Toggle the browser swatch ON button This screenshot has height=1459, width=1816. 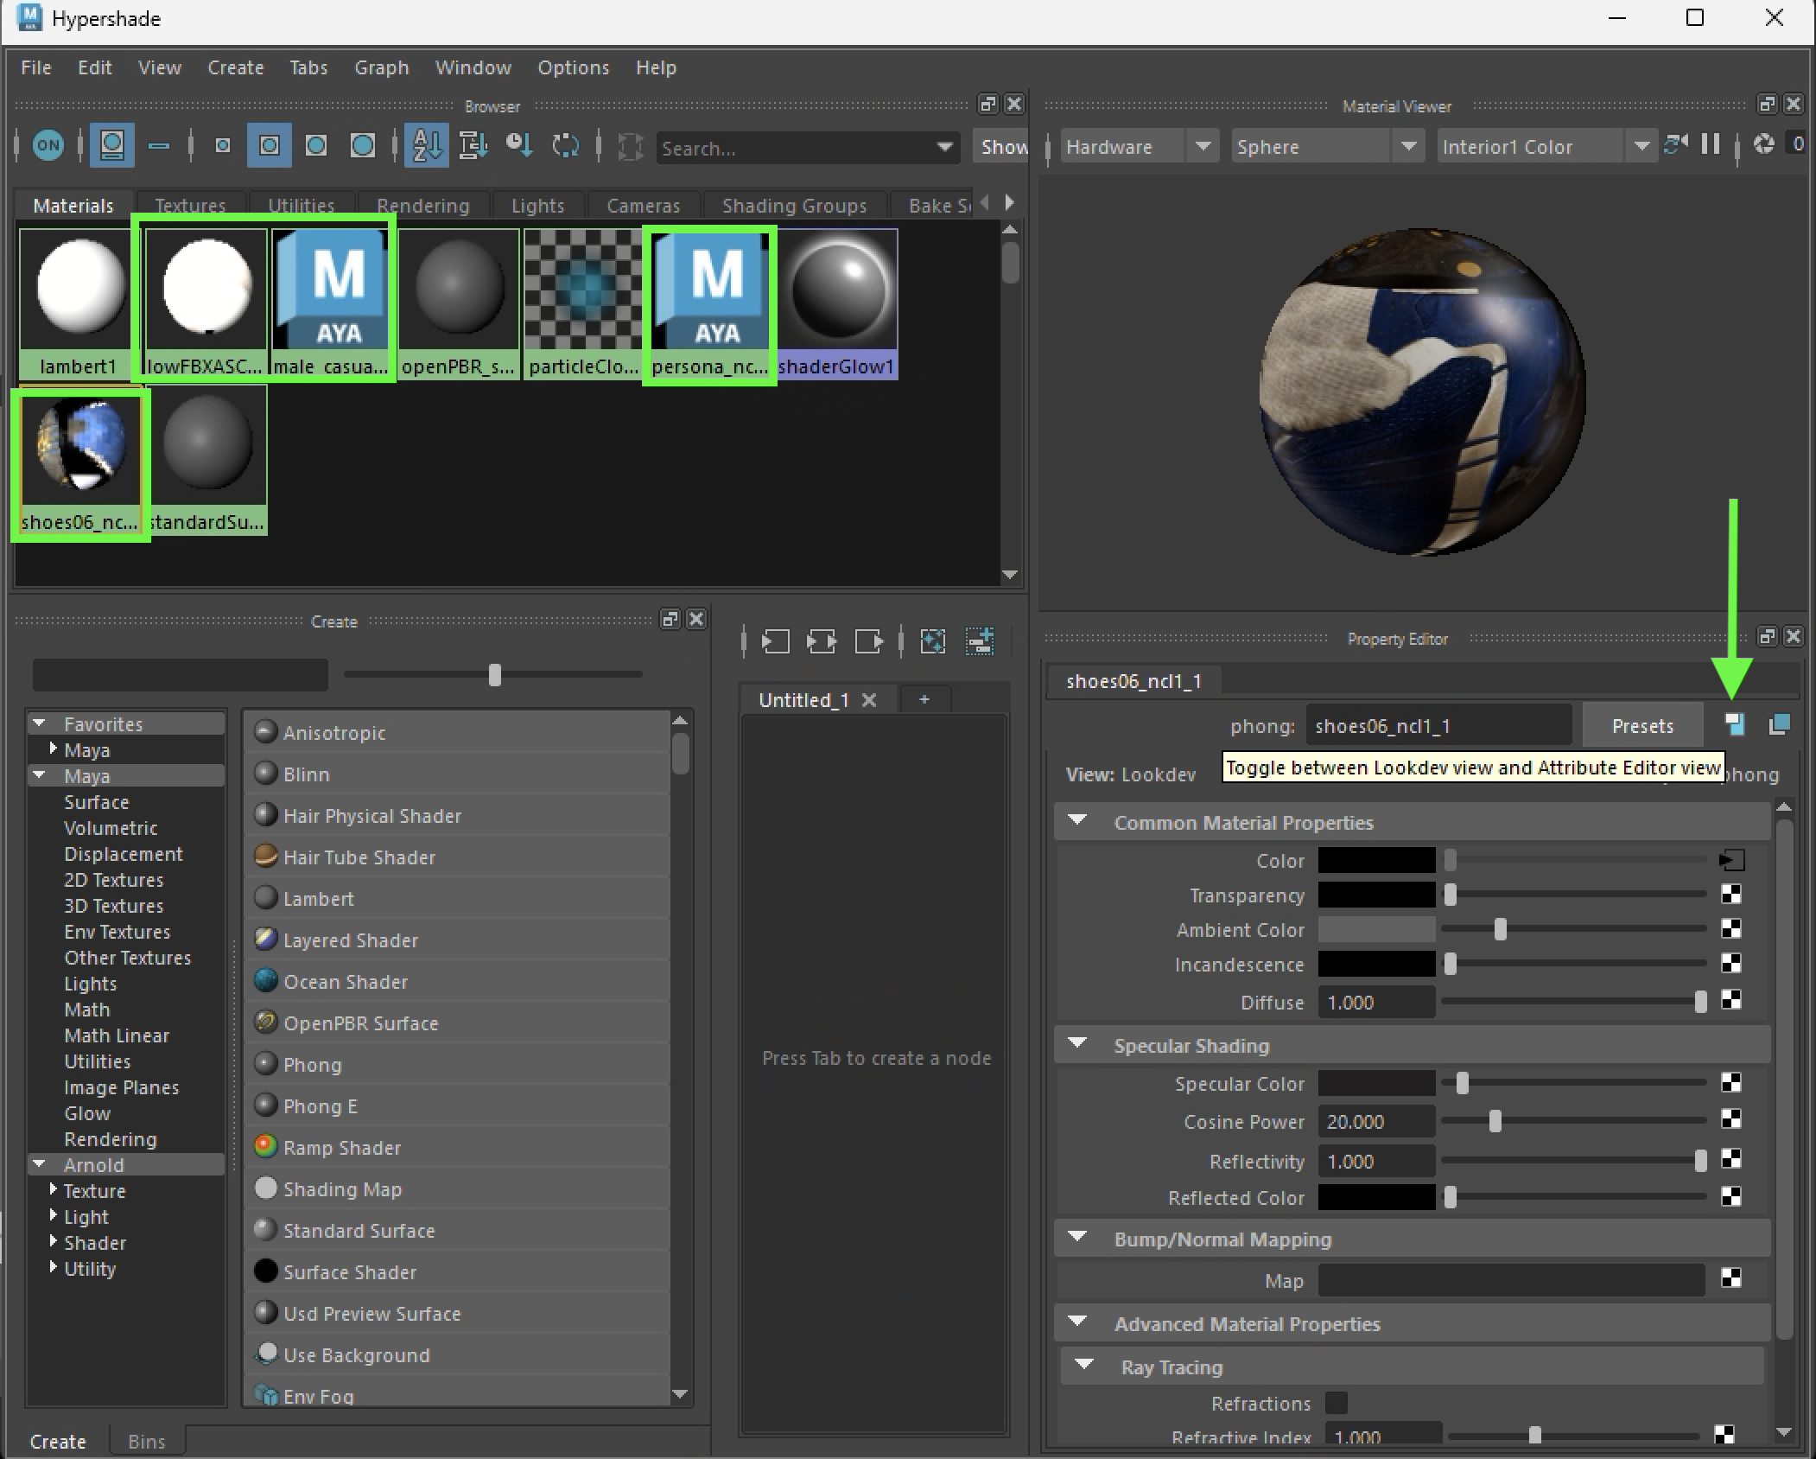tap(48, 146)
